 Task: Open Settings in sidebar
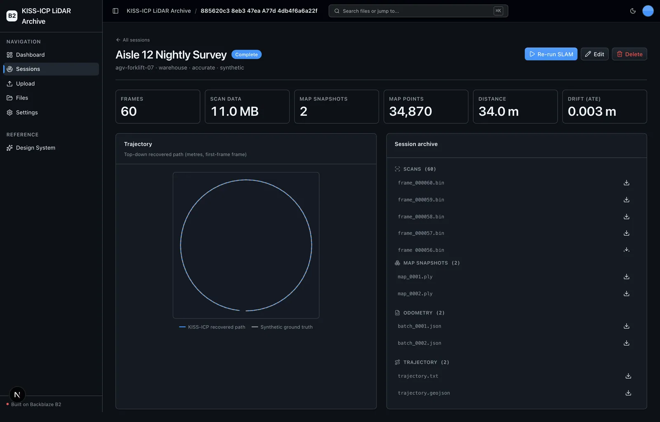[51, 113]
